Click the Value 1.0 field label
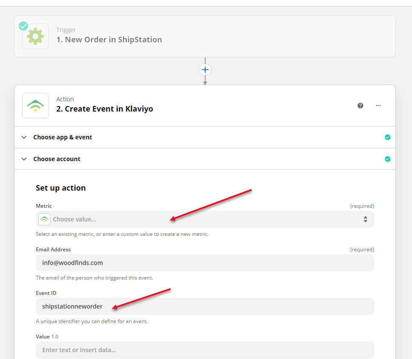The image size is (412, 359). (47, 337)
